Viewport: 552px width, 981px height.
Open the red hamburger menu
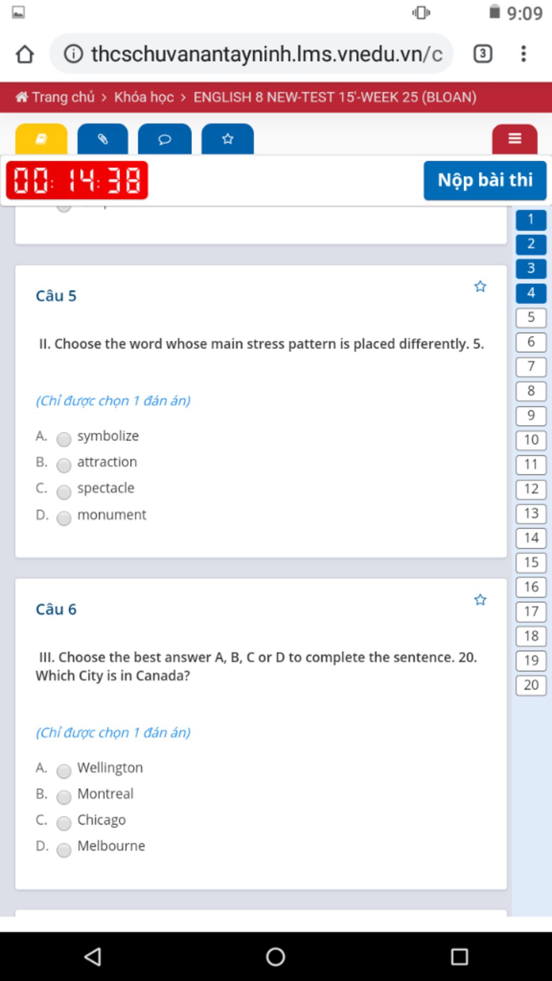coord(515,139)
